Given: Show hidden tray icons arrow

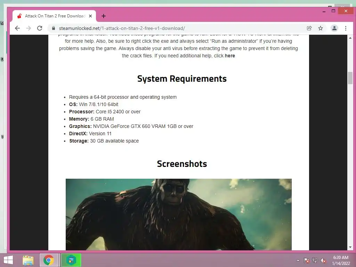Looking at the screenshot, I should point(298,260).
